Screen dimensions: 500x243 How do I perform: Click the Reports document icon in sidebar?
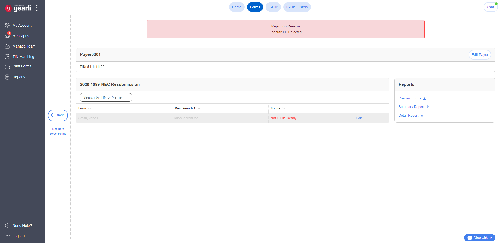tap(7, 77)
